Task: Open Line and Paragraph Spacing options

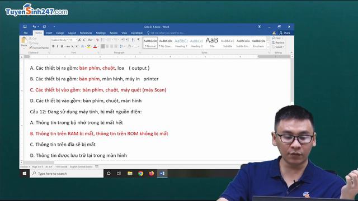Action: point(122,46)
